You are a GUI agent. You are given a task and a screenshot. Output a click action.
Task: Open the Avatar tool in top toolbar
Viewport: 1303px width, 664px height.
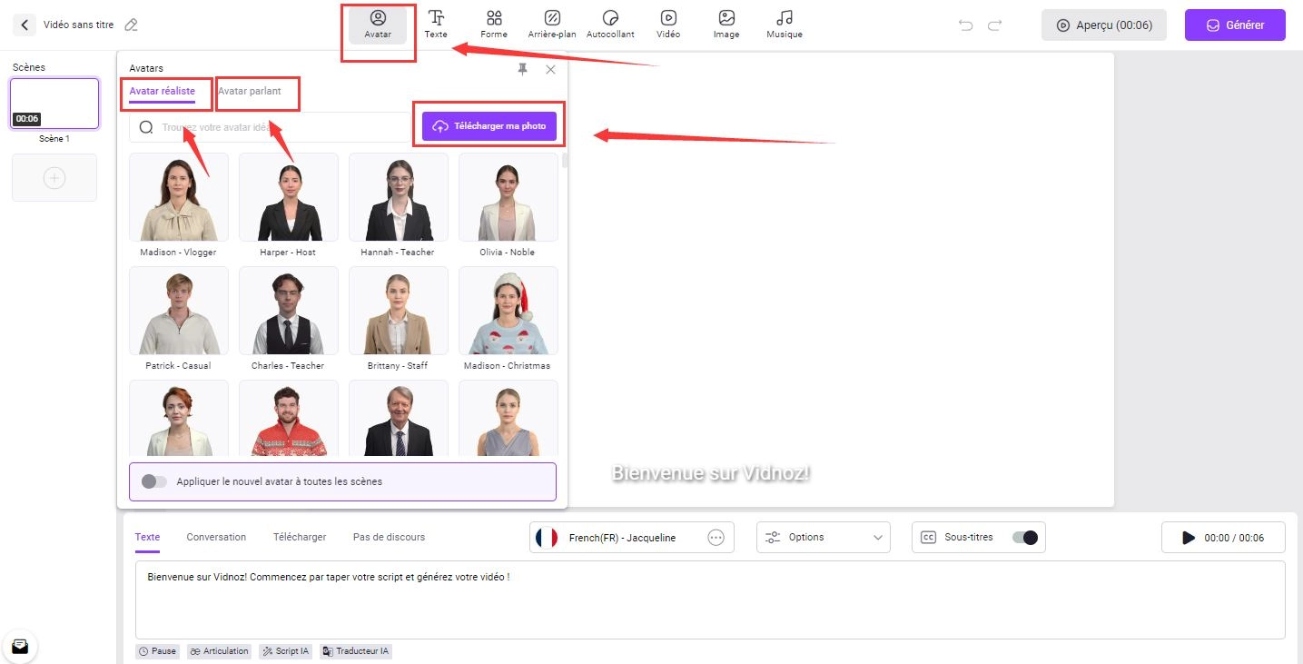(378, 25)
